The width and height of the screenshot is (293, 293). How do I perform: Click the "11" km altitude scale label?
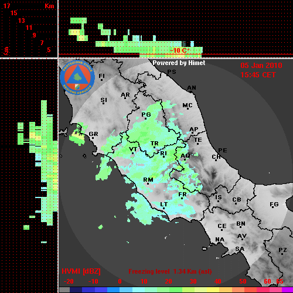pos(29,28)
